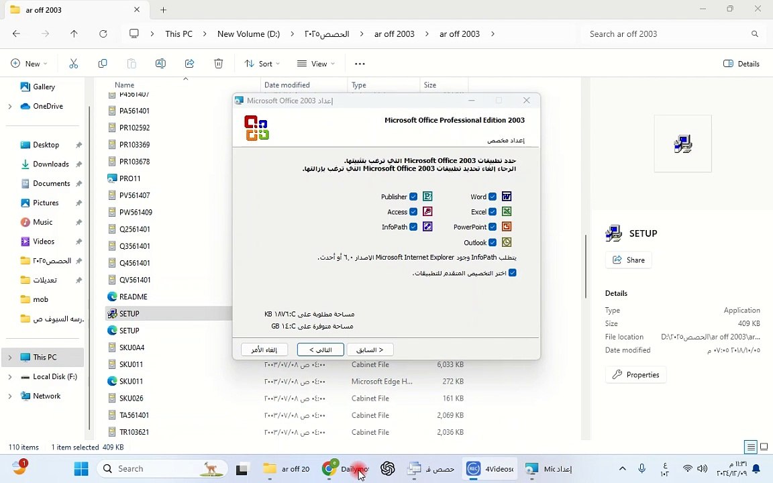Image resolution: width=773 pixels, height=483 pixels.
Task: Open the Windows Start menu
Action: [81, 469]
